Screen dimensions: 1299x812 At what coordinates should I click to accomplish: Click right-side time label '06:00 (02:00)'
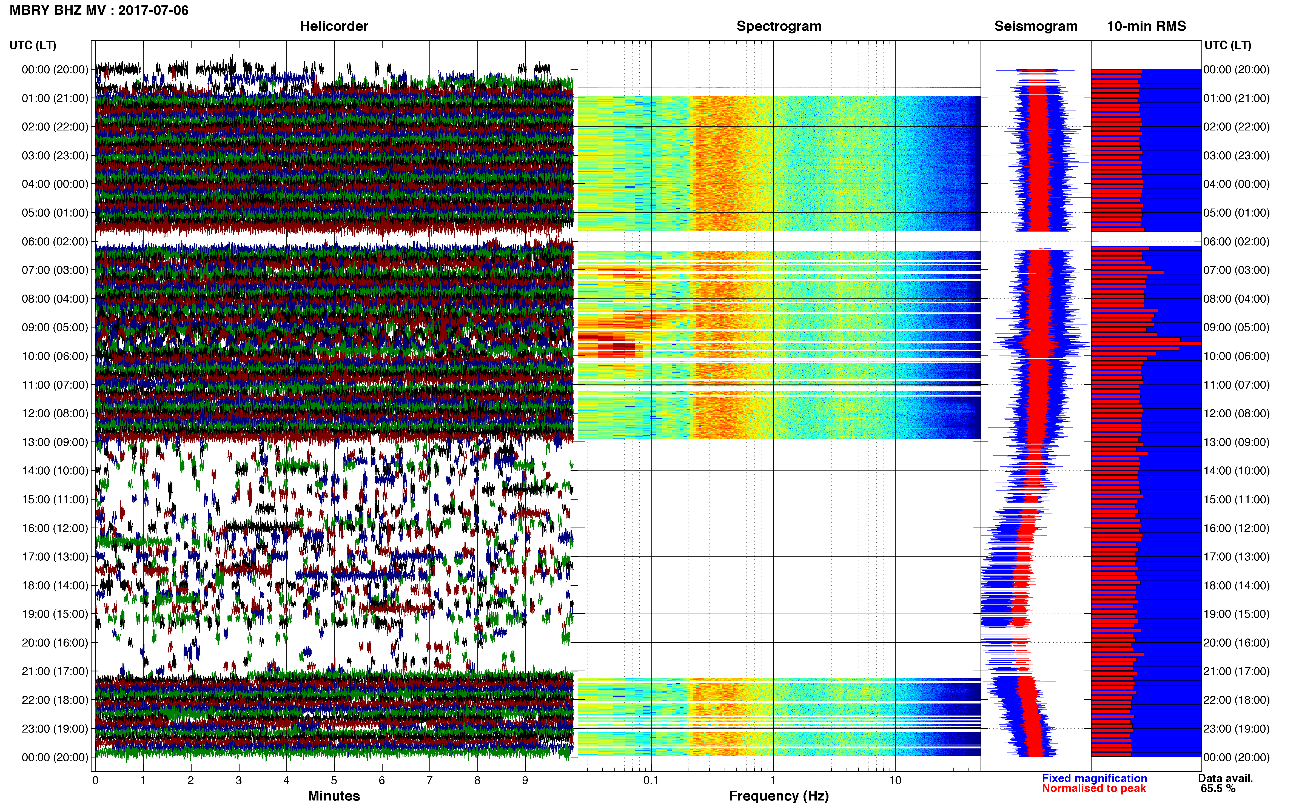(x=1237, y=242)
